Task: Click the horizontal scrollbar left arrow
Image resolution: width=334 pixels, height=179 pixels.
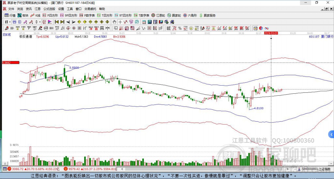Action: coord(122,169)
